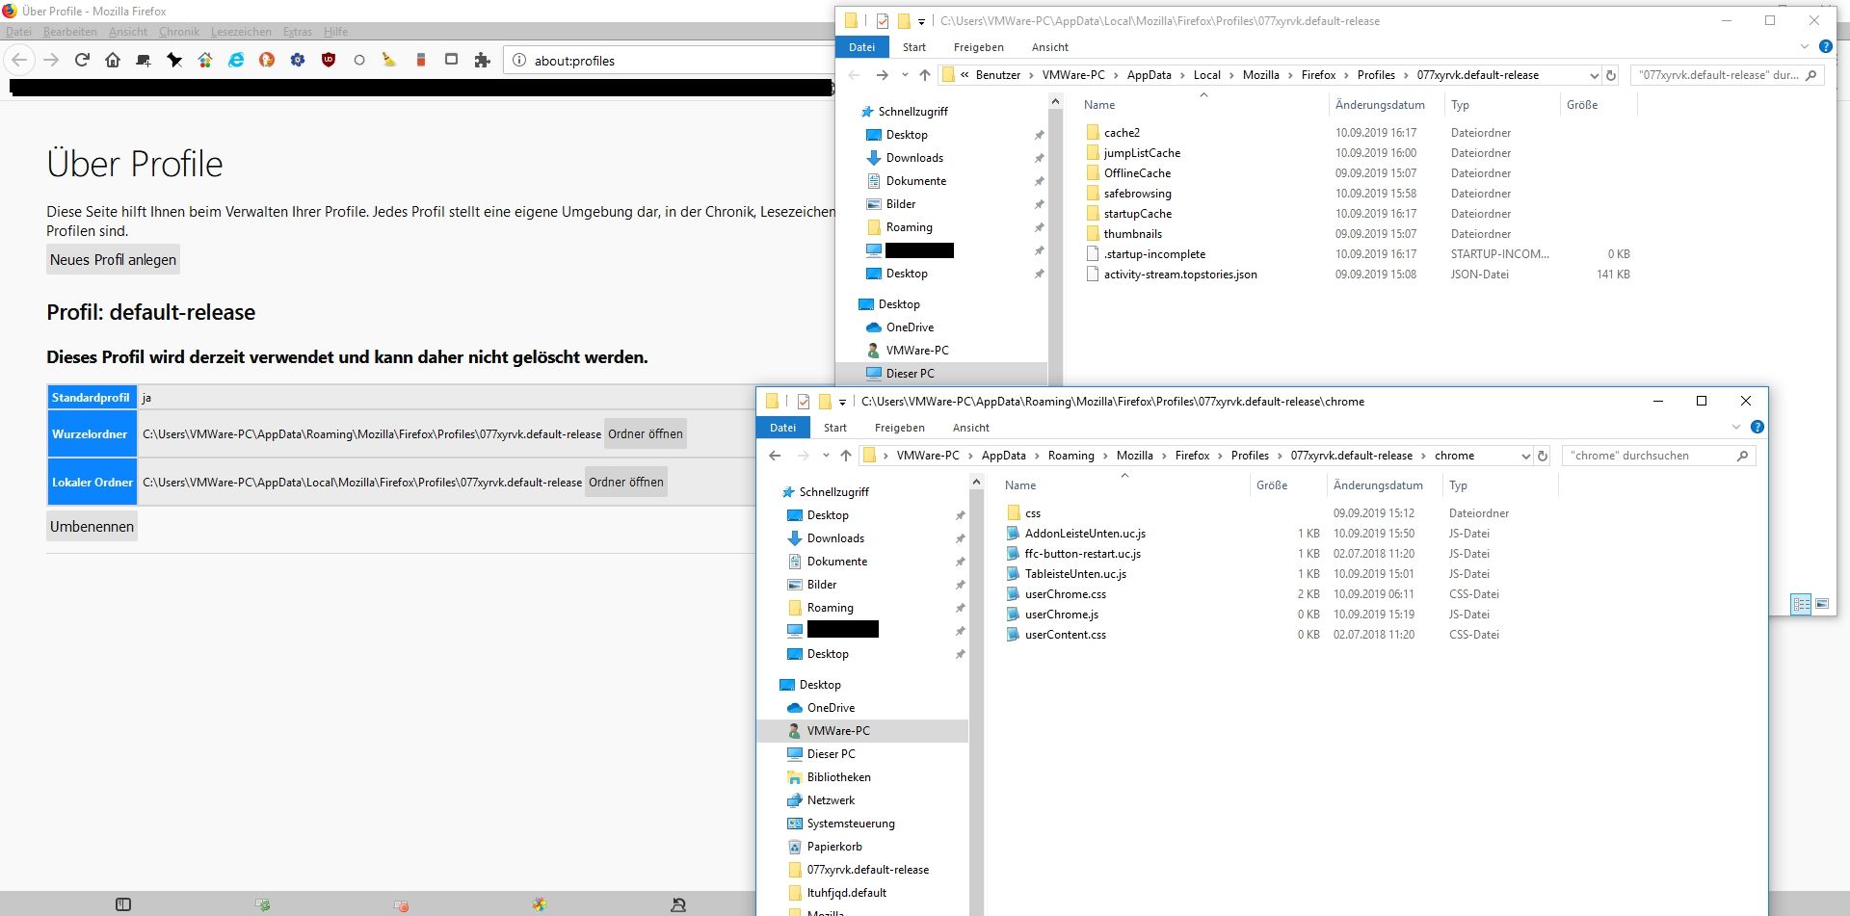Click the DuckDuckGo toolbar icon
This screenshot has width=1850, height=916.
[x=267, y=60]
